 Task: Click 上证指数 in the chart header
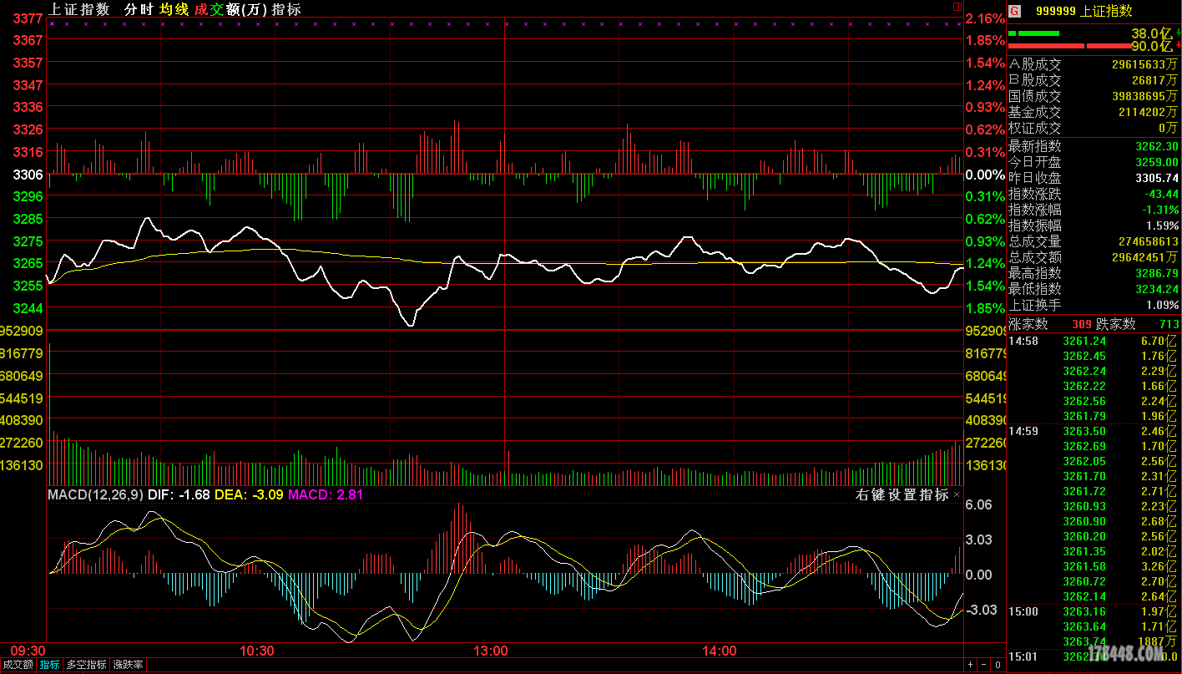[79, 9]
